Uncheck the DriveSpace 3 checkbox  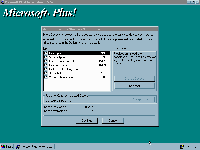pos(46,53)
